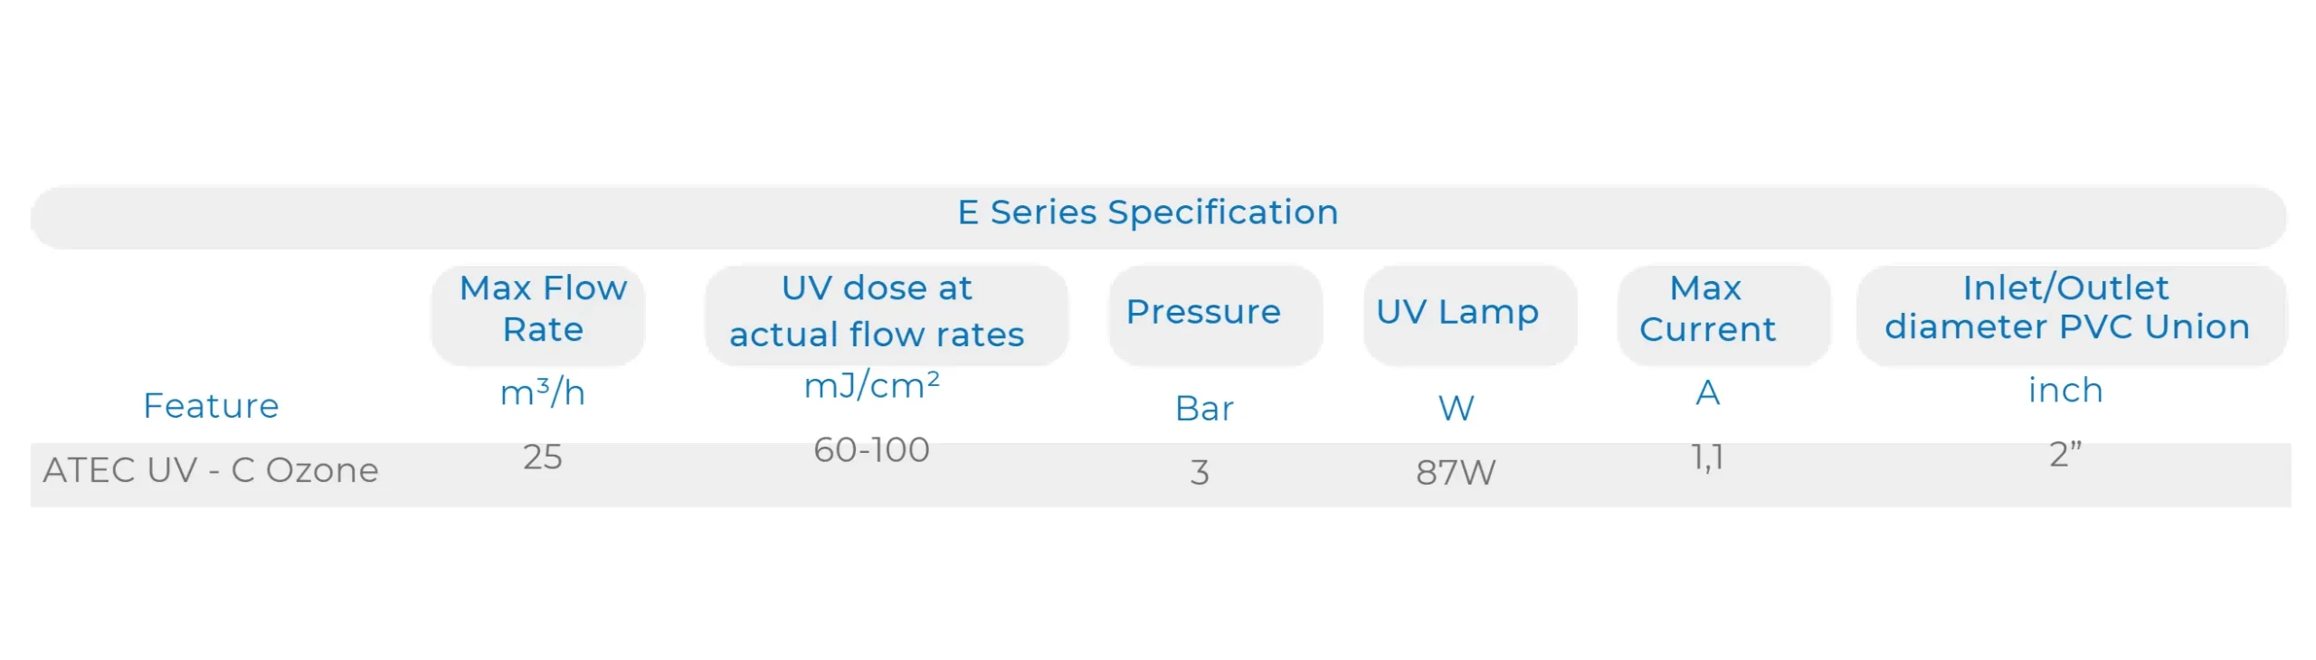
Task: Click the Feature label
Action: pos(211,406)
